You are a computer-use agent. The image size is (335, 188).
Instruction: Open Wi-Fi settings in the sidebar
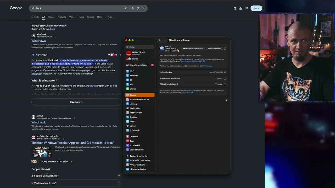click(x=140, y=71)
